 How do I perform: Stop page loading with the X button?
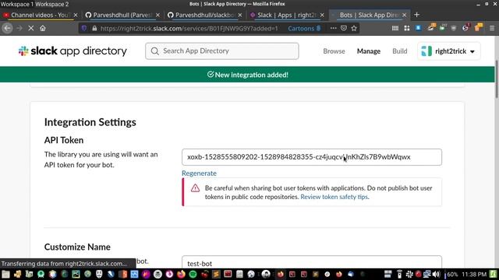[31, 28]
